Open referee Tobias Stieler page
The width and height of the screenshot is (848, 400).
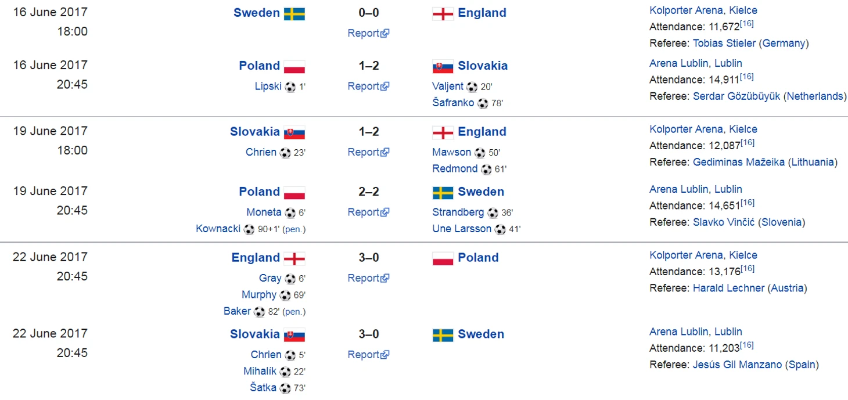click(724, 44)
